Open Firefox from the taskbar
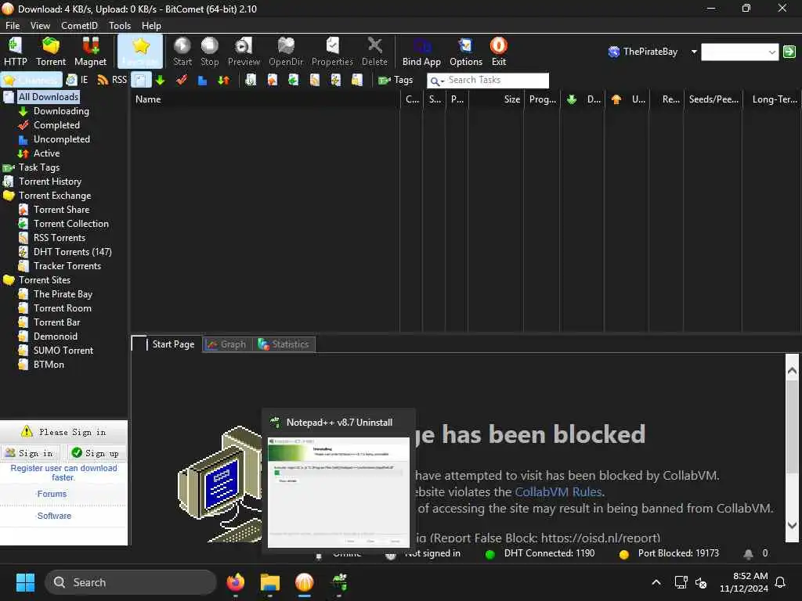Viewport: 802px width, 601px height. pyautogui.click(x=236, y=582)
